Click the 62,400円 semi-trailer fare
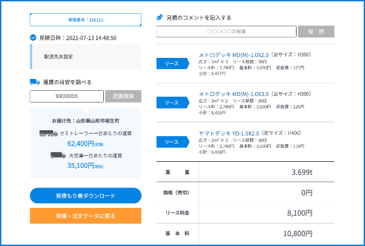Screen dimensions: 365x246 (85, 143)
